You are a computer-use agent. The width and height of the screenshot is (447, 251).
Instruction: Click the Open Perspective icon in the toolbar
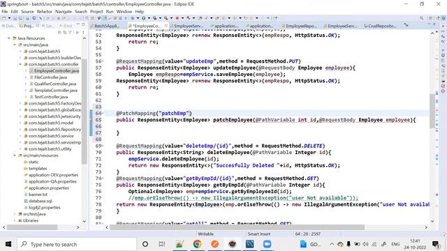(x=430, y=18)
